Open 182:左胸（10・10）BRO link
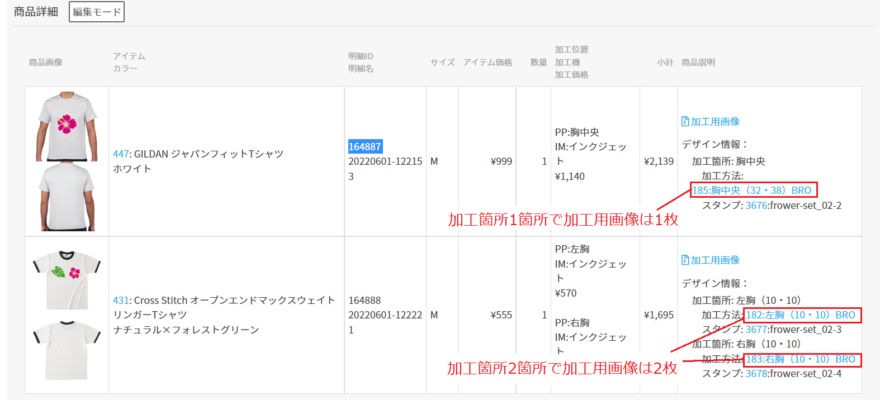The image size is (880, 400). click(801, 315)
